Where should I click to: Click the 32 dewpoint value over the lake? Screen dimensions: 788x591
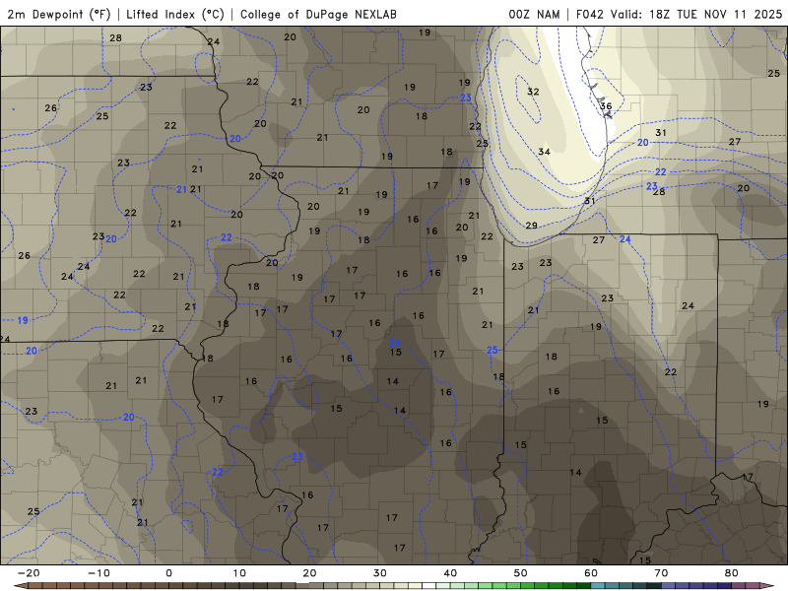(533, 92)
